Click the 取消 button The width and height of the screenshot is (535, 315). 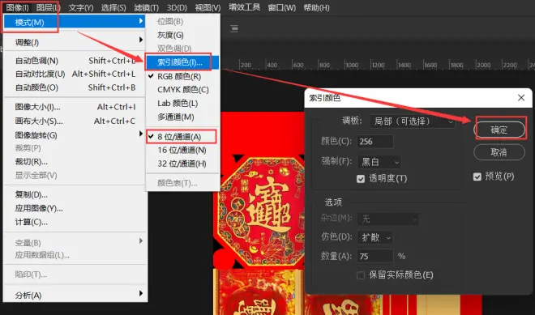(x=499, y=152)
